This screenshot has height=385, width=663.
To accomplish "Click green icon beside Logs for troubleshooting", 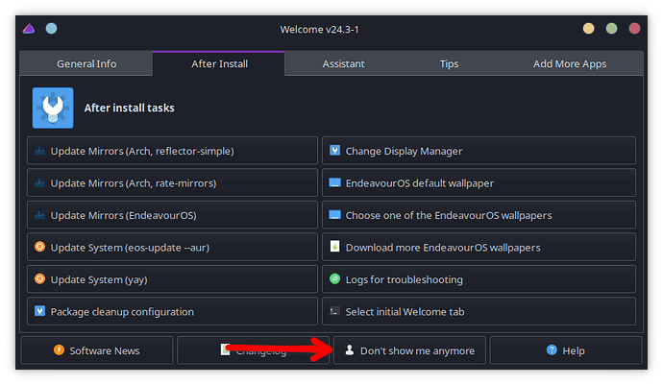I will pyautogui.click(x=335, y=278).
